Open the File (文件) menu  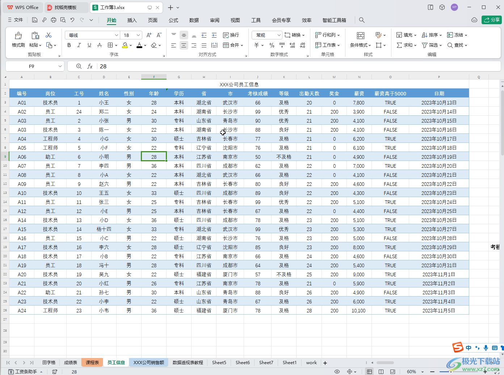coord(15,20)
